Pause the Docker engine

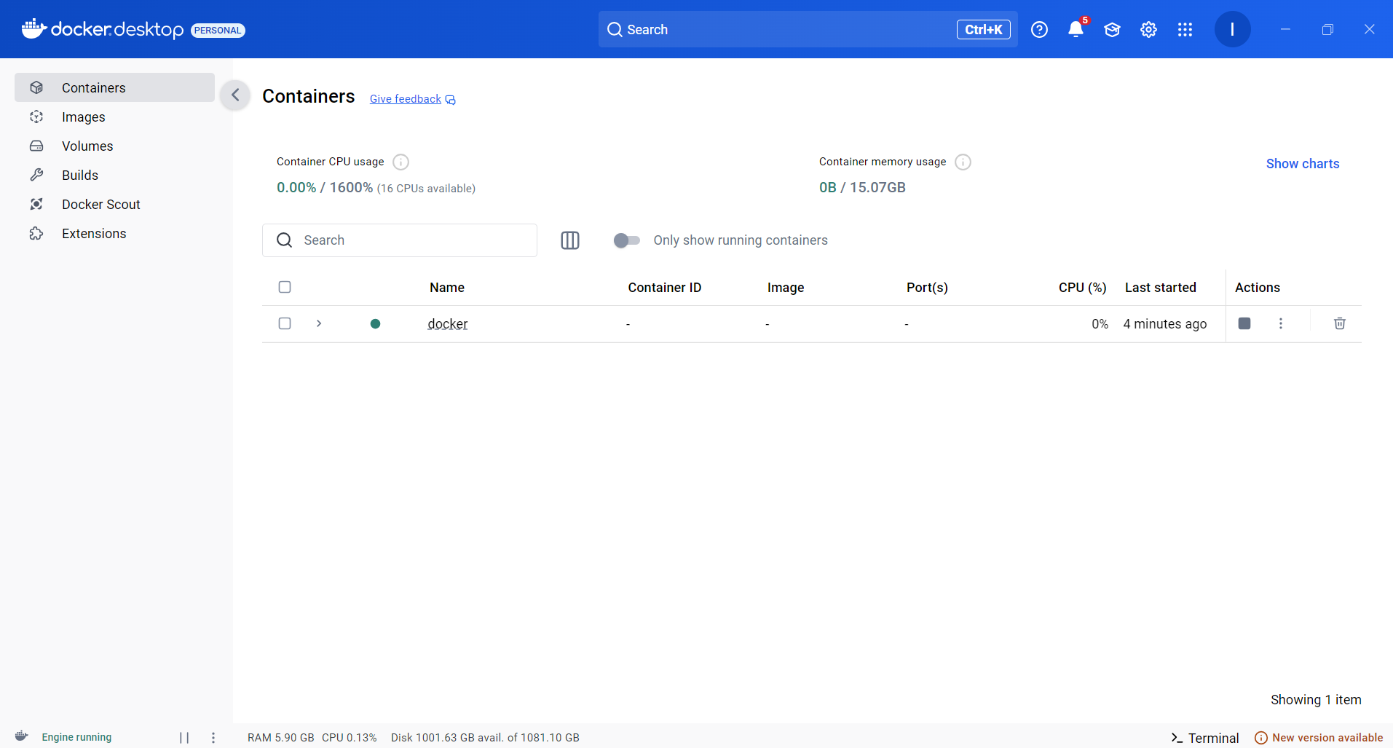pos(184,738)
